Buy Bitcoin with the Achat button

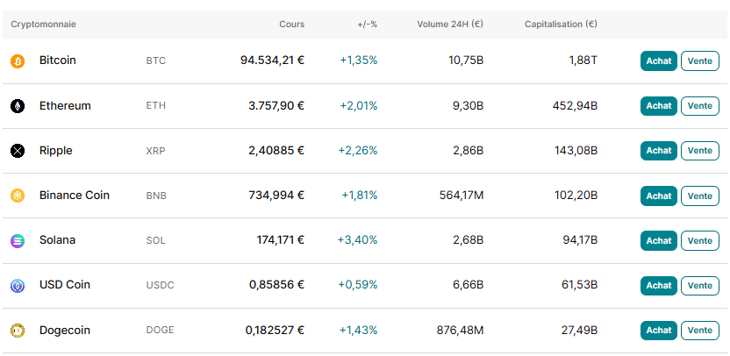[659, 61]
